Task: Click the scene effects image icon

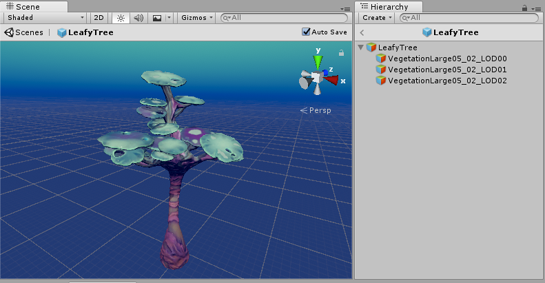Action: pyautogui.click(x=157, y=18)
